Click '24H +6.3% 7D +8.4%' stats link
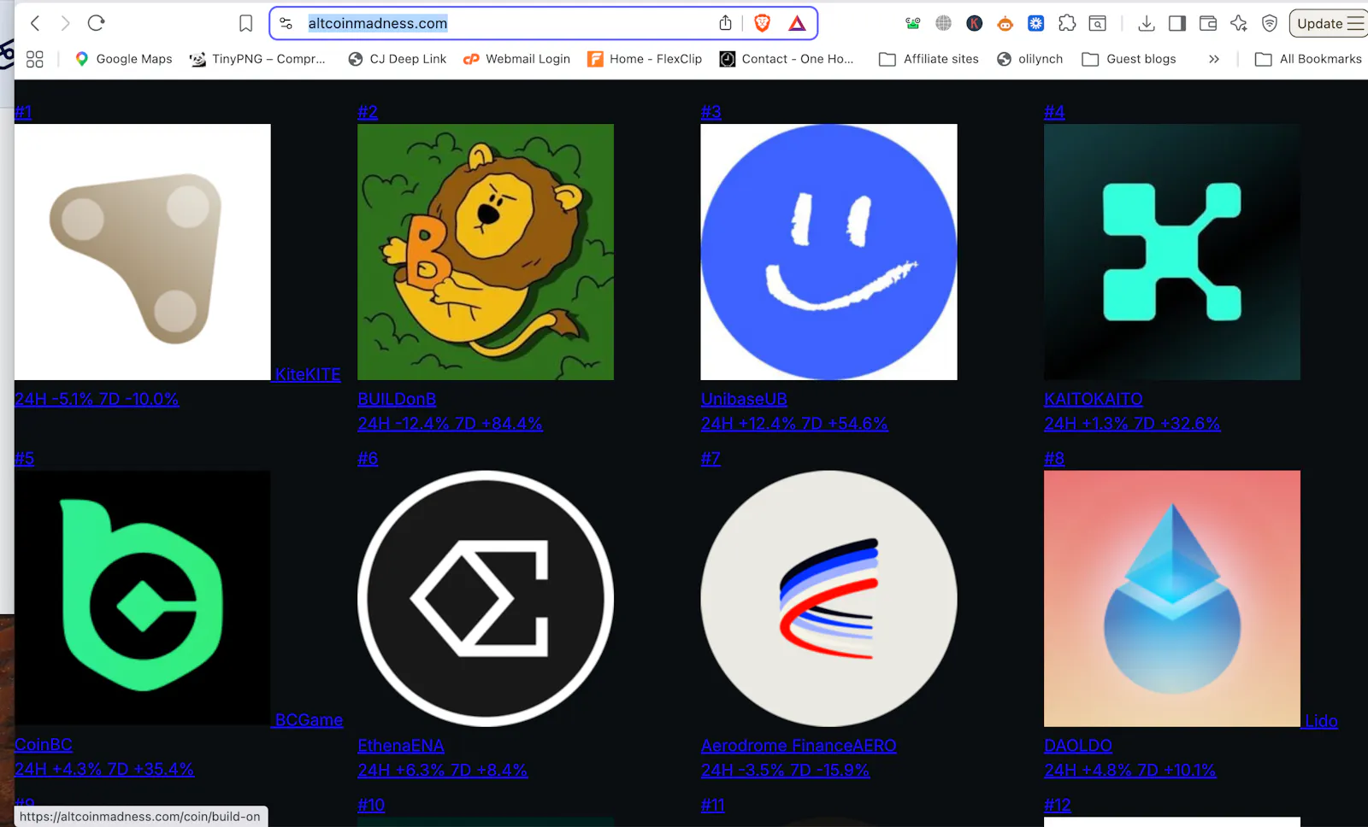Viewport: 1368px width, 827px height. [x=442, y=771]
